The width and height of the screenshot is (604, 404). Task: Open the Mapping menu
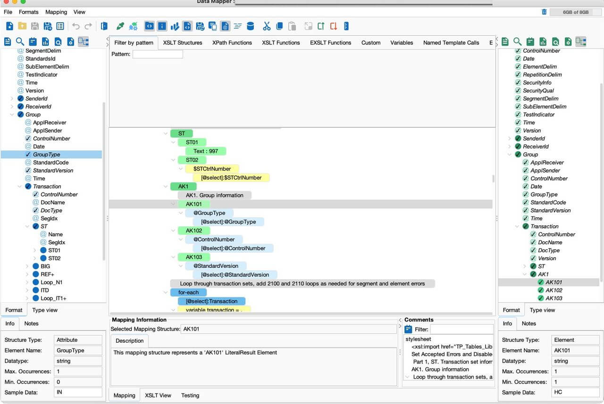pos(56,12)
